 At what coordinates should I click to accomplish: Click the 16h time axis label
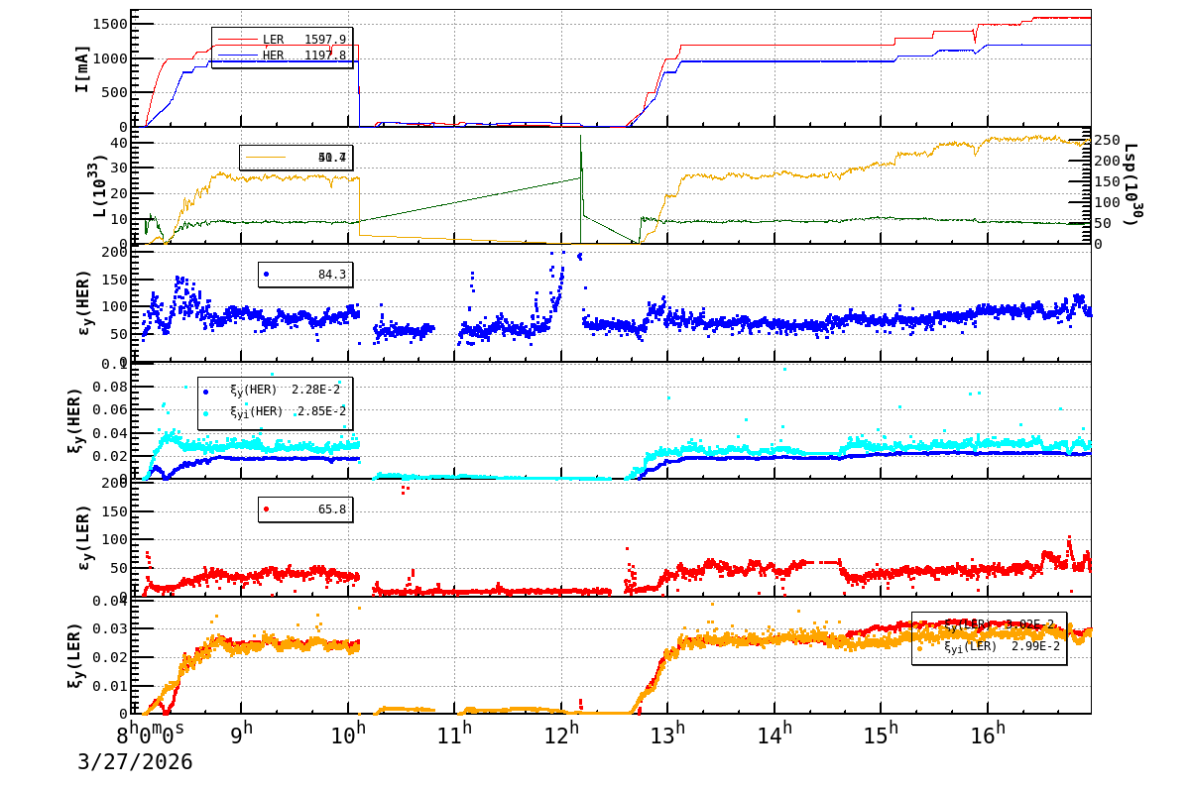coord(987,735)
